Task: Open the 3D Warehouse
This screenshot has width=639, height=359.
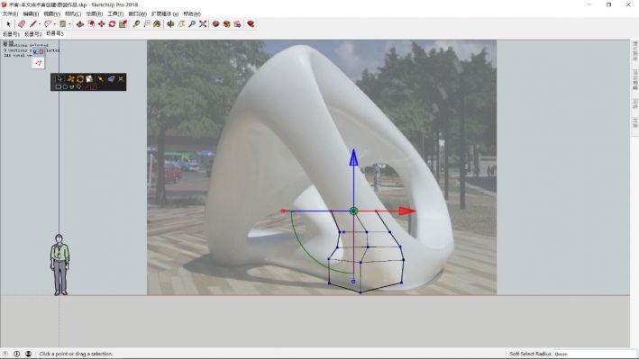Action: tap(216, 24)
